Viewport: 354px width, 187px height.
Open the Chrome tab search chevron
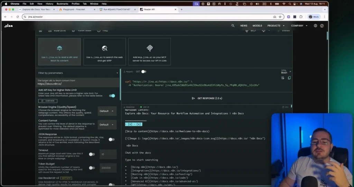[x=325, y=9]
